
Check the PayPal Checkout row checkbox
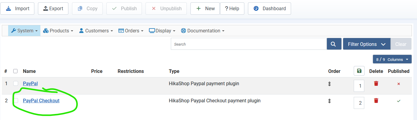click(x=16, y=100)
